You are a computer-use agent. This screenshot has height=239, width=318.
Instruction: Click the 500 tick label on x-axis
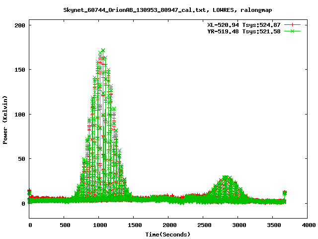(x=65, y=225)
